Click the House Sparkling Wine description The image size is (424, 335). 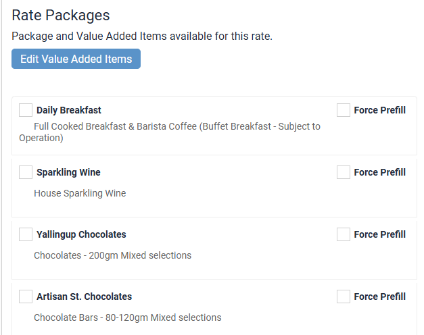pos(80,193)
